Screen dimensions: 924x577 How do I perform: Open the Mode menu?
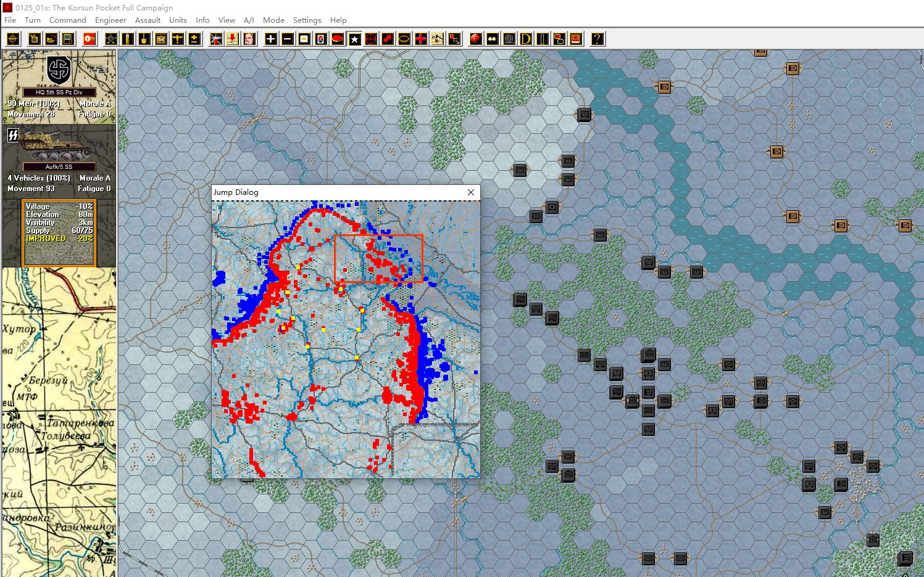pyautogui.click(x=273, y=20)
